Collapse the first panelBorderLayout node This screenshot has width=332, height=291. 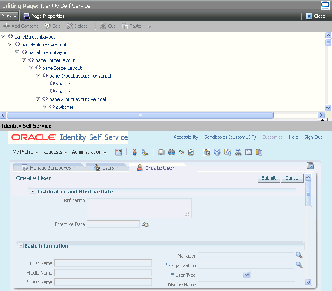click(24, 60)
